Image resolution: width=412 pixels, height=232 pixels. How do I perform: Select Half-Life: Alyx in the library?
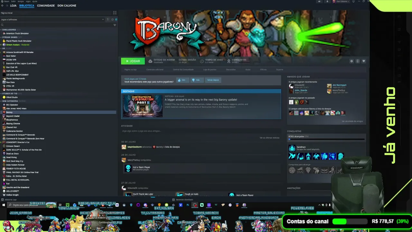click(x=12, y=71)
